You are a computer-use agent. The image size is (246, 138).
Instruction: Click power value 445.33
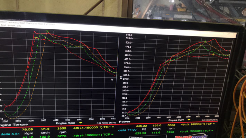tap(142, 126)
